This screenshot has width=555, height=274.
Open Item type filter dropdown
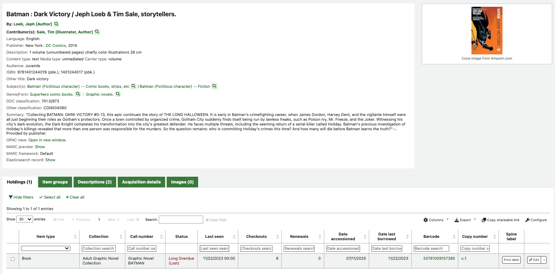coord(46,249)
